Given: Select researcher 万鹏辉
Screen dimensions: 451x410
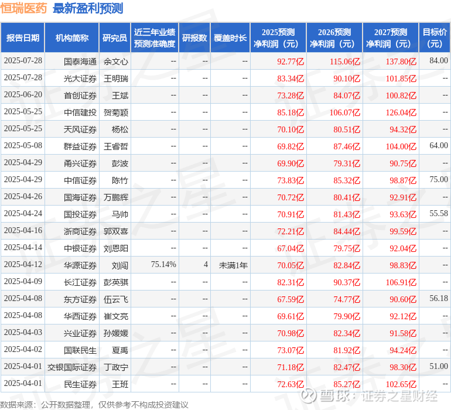Looking at the screenshot, I should pyautogui.click(x=116, y=197).
